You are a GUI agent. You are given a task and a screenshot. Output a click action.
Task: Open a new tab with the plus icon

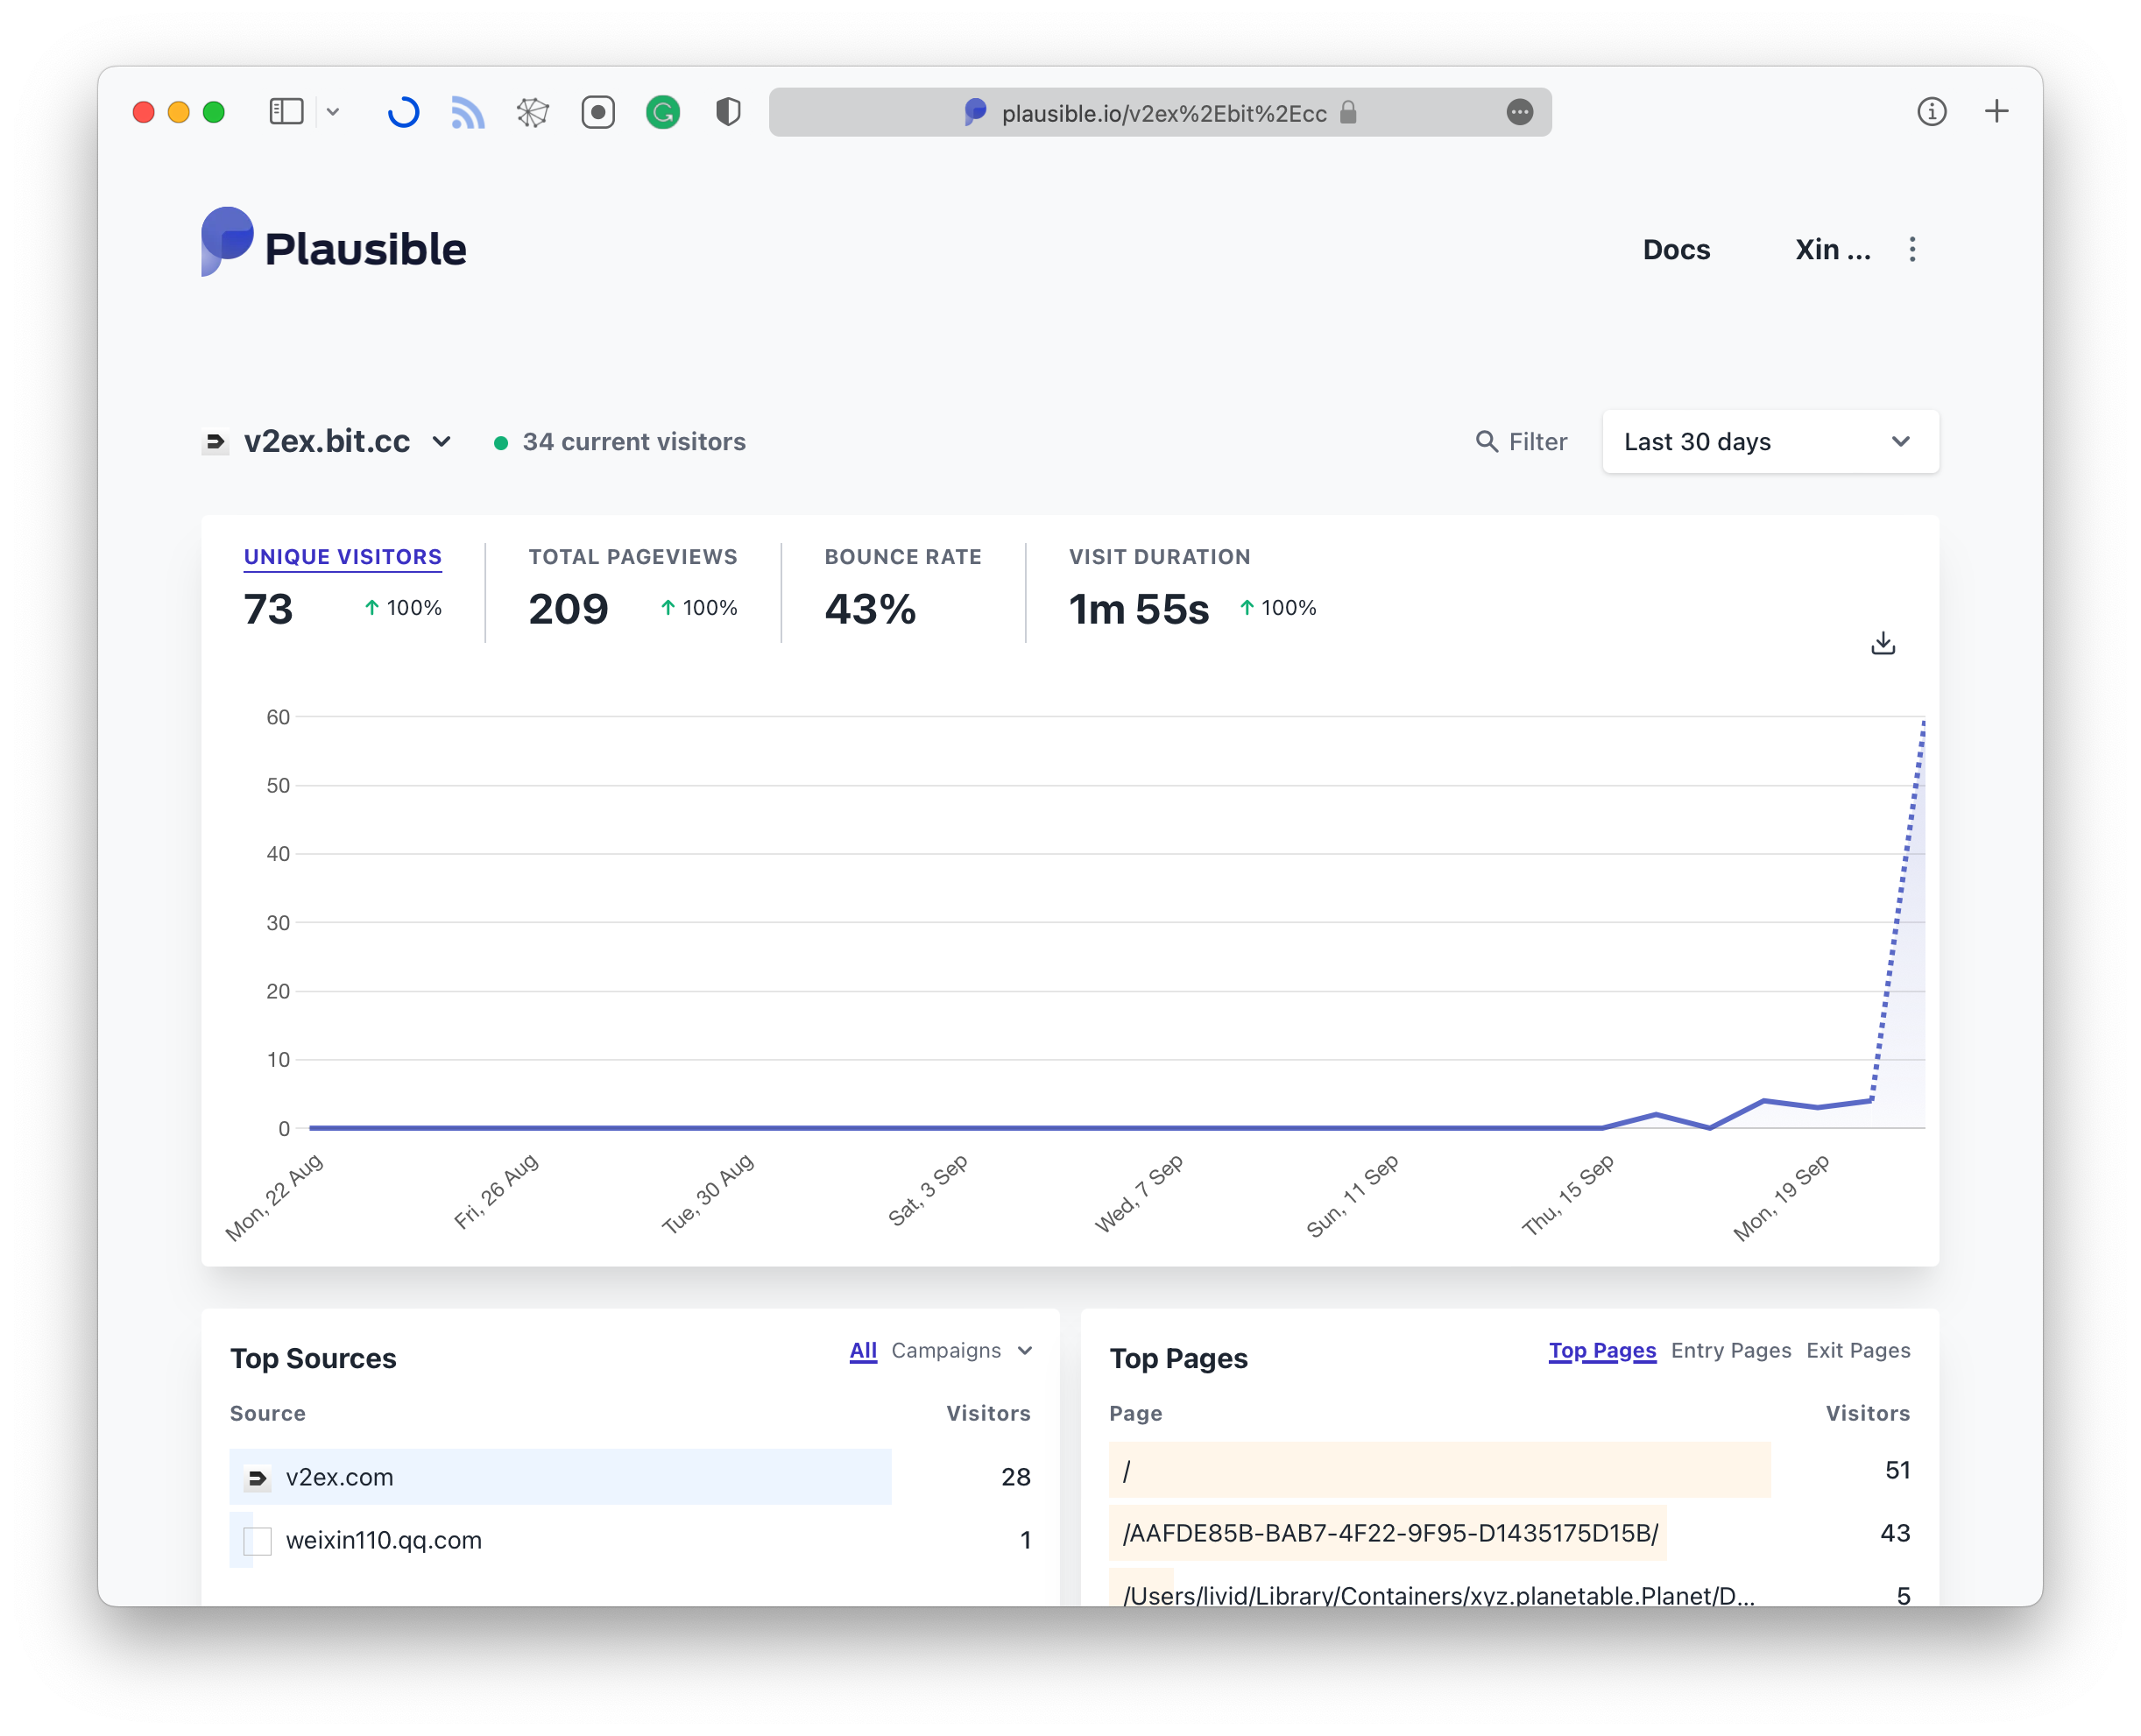click(1996, 111)
